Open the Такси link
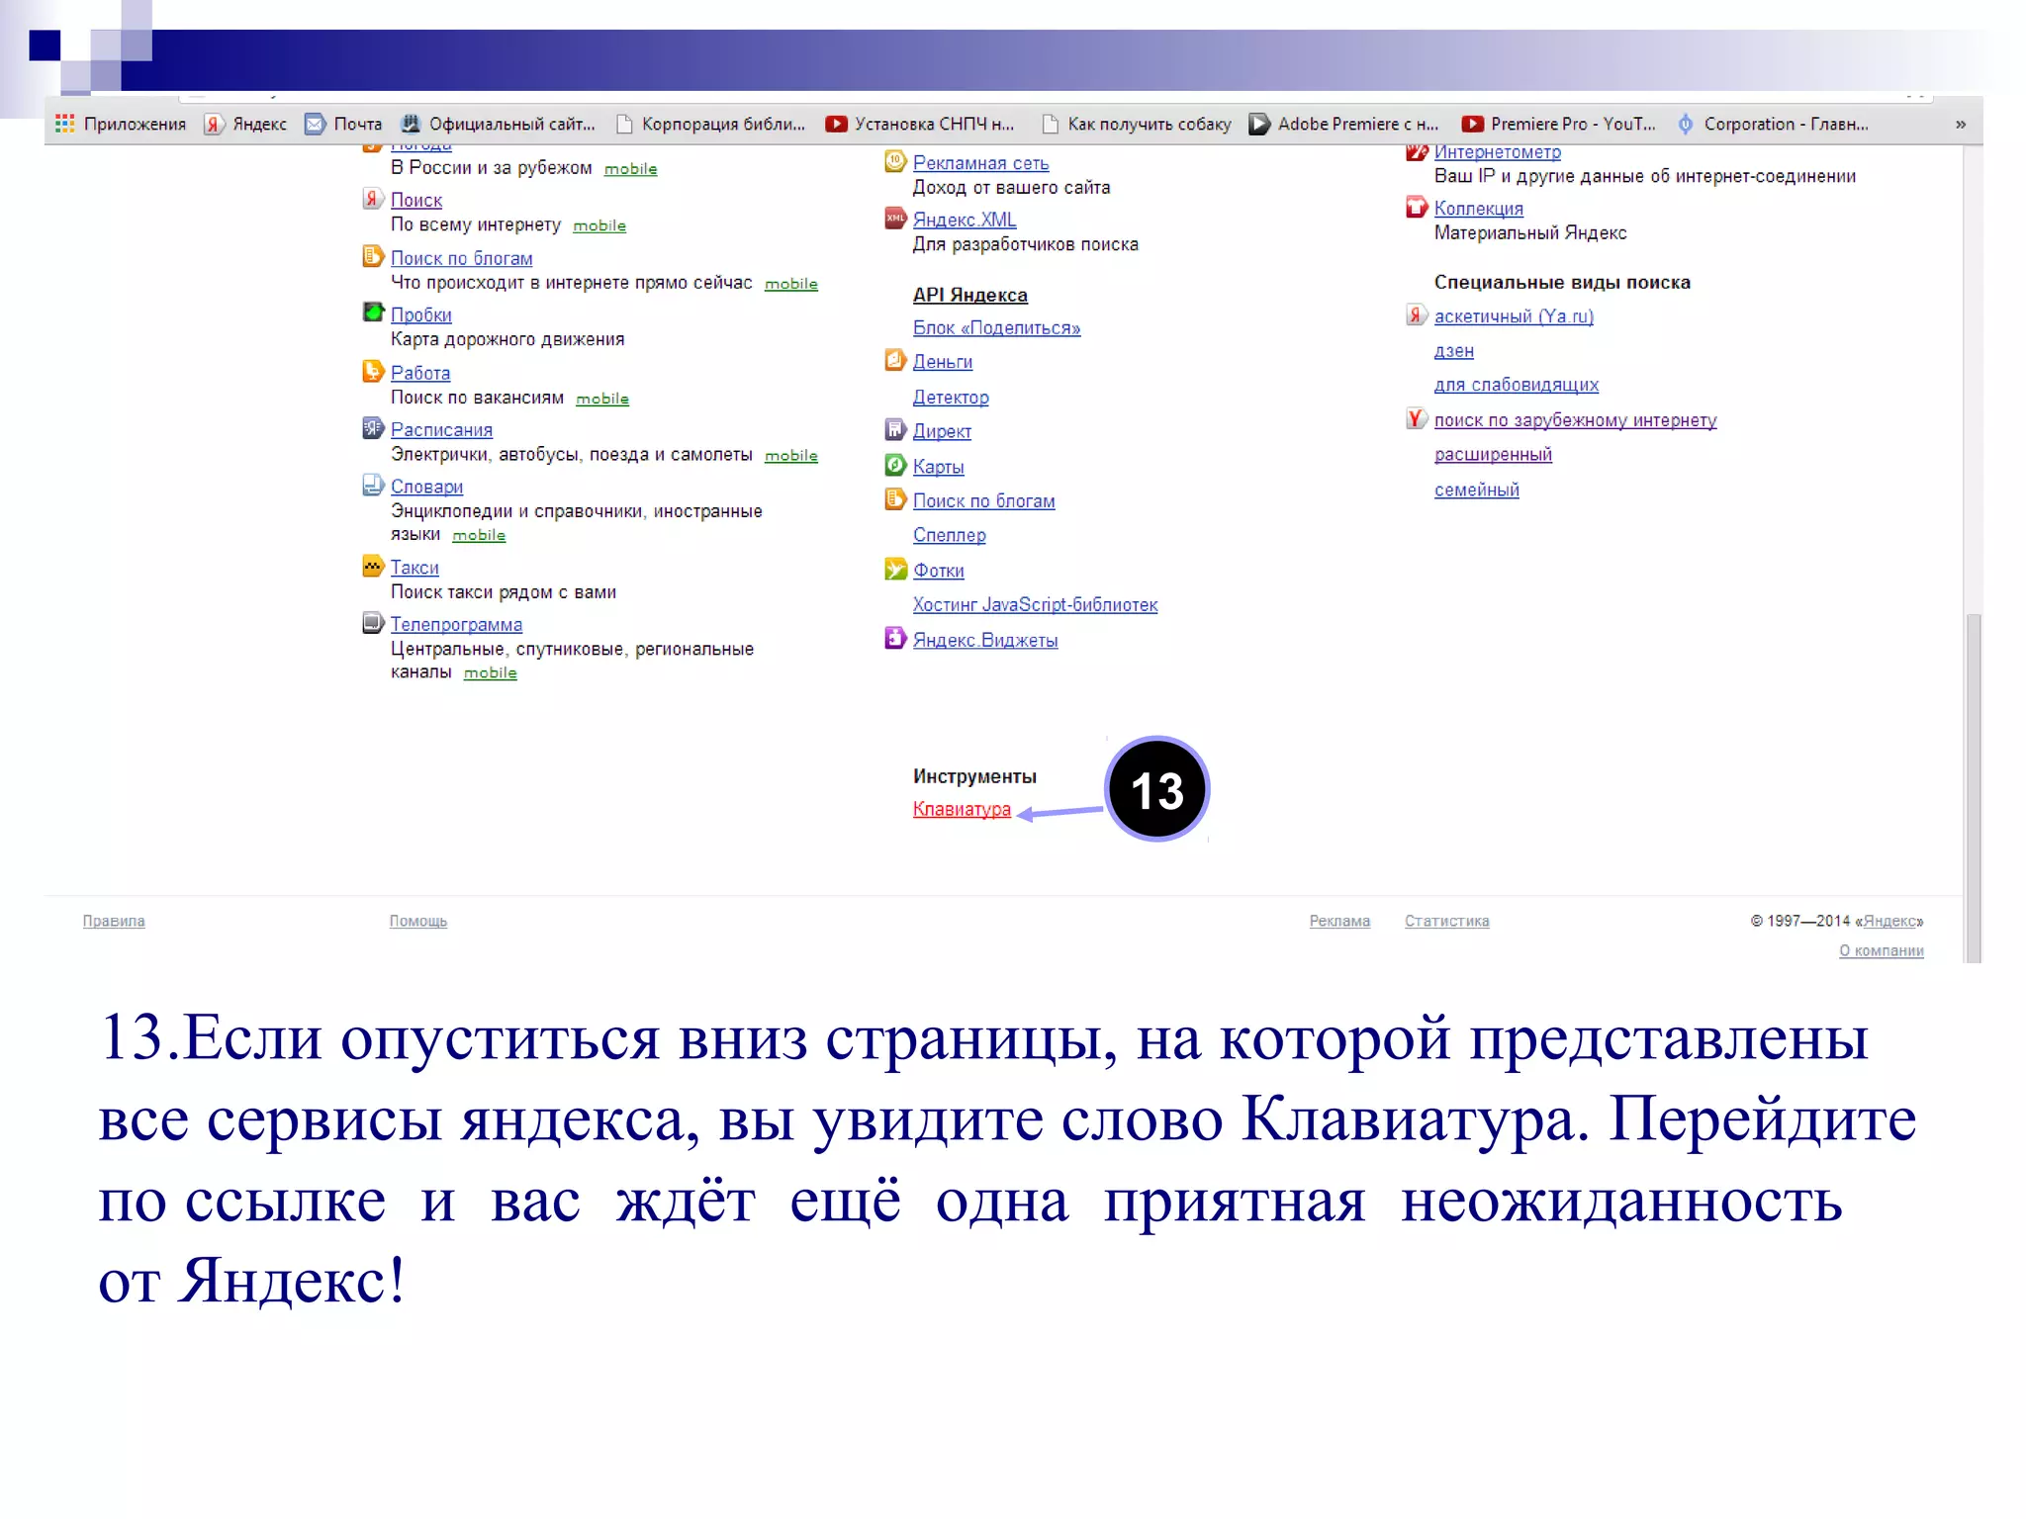2026x1519 pixels. pyautogui.click(x=414, y=568)
